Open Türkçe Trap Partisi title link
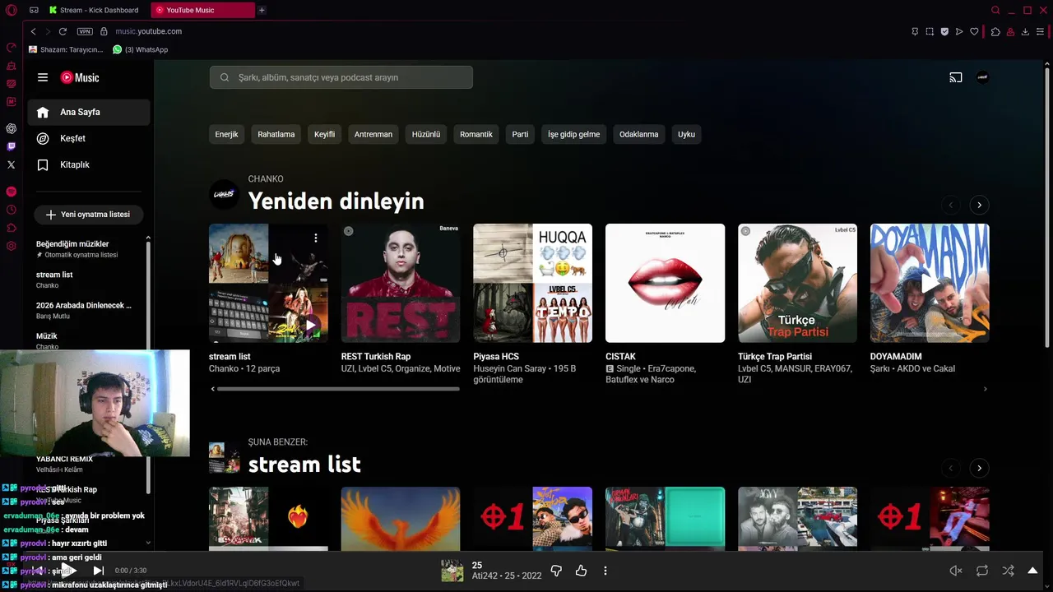 775,356
